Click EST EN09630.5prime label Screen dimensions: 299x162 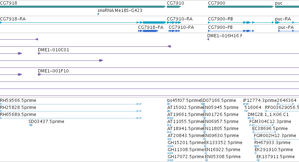pyautogui.click(x=221, y=136)
